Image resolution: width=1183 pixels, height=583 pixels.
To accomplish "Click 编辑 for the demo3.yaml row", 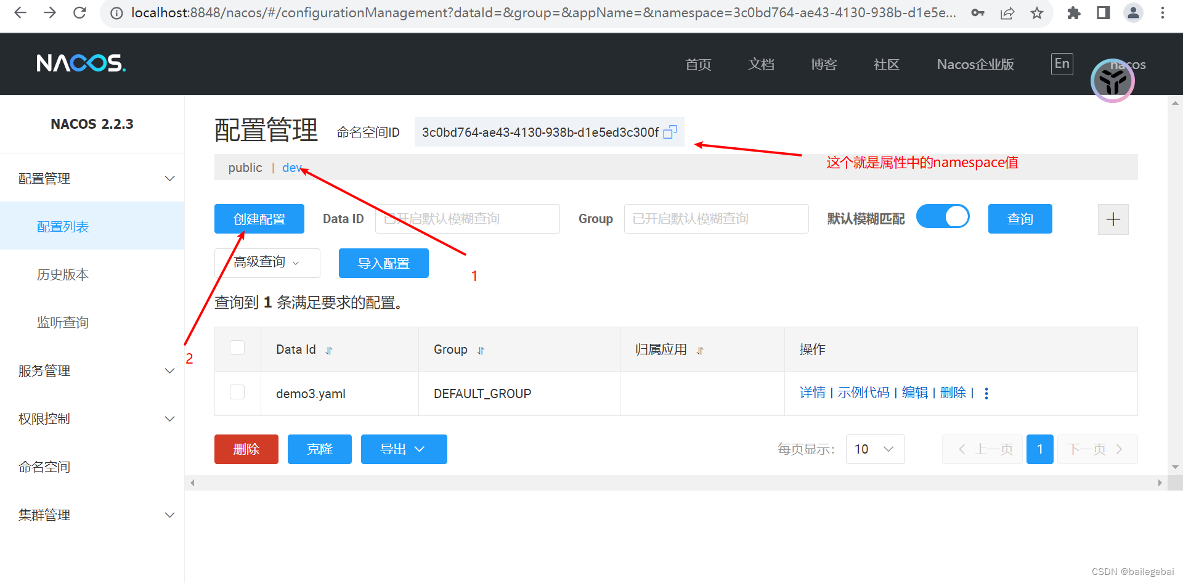I will pyautogui.click(x=915, y=393).
